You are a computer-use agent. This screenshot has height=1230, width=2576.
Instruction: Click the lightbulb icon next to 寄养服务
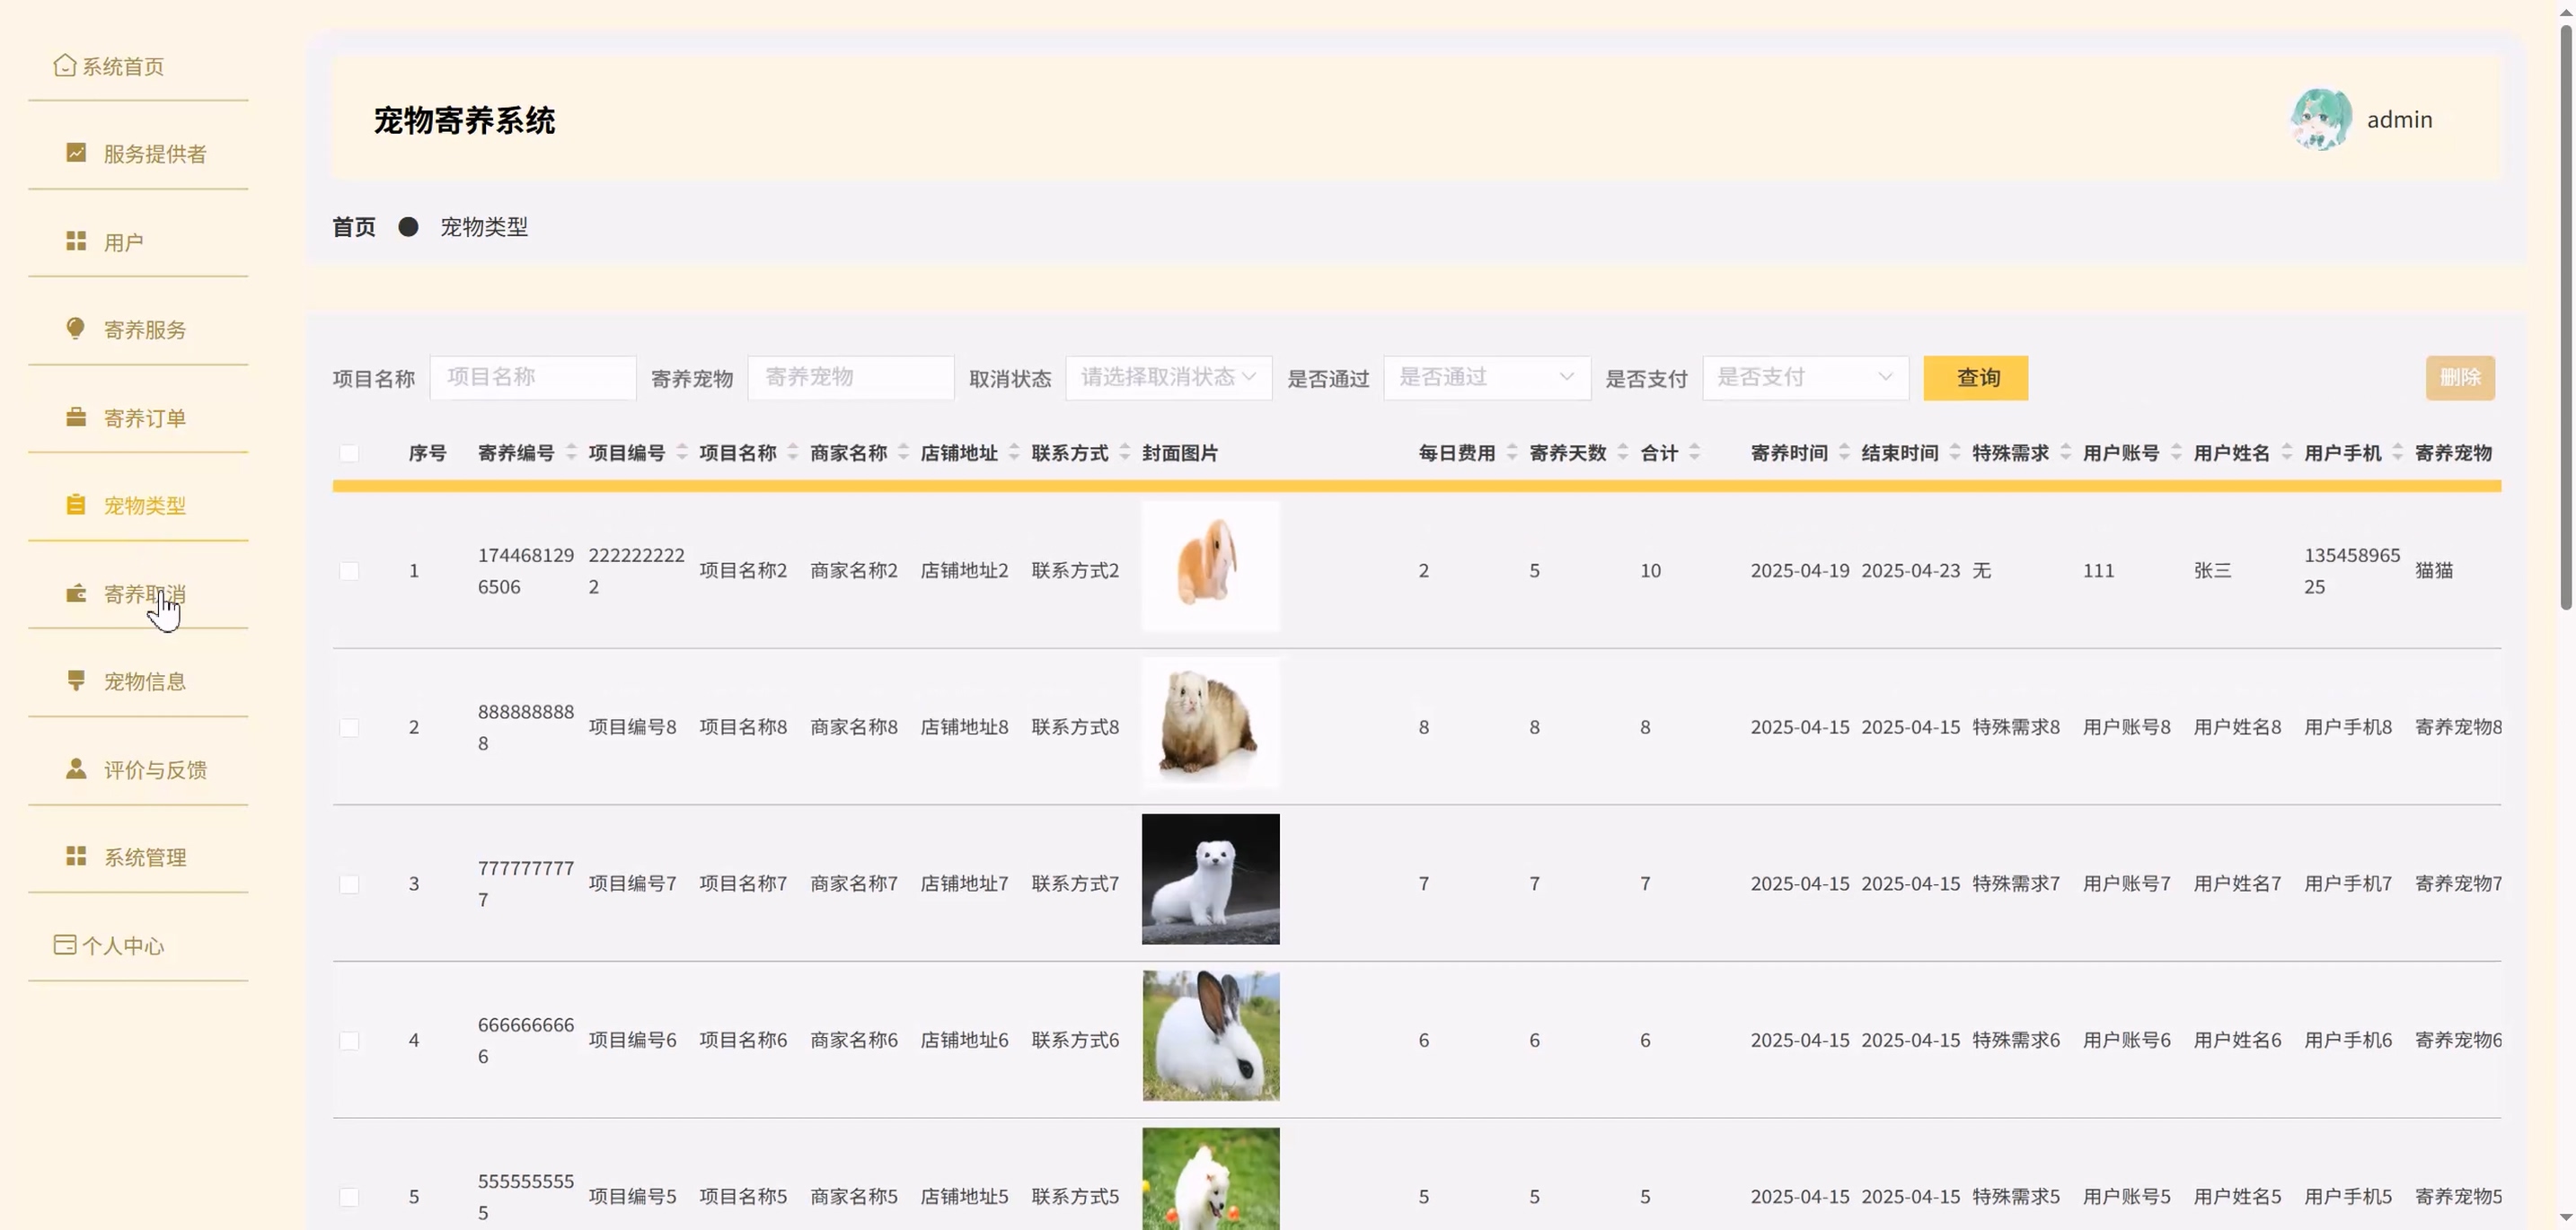(76, 329)
